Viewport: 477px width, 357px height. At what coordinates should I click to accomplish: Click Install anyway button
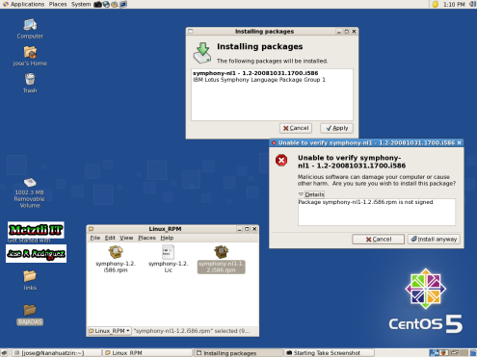click(434, 240)
